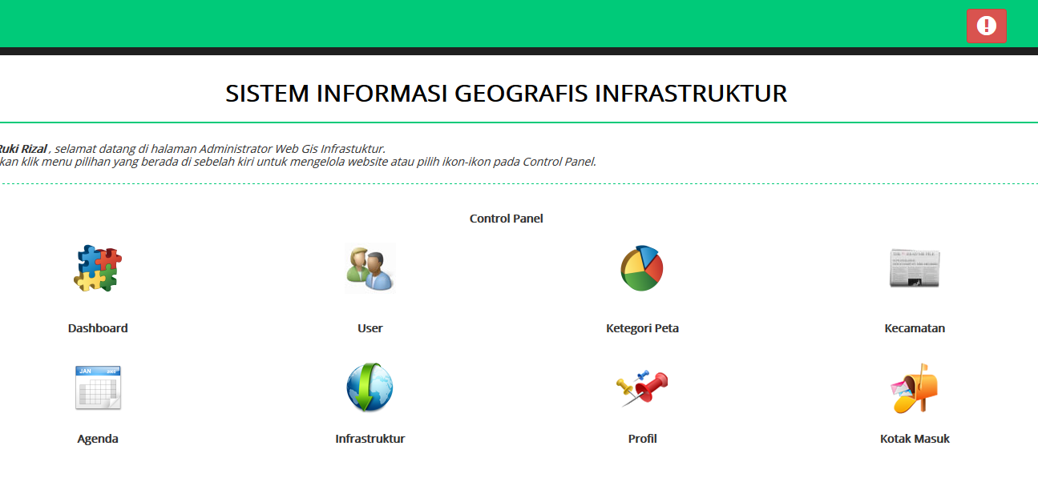Click the User label link
The width and height of the screenshot is (1038, 486).
click(370, 327)
